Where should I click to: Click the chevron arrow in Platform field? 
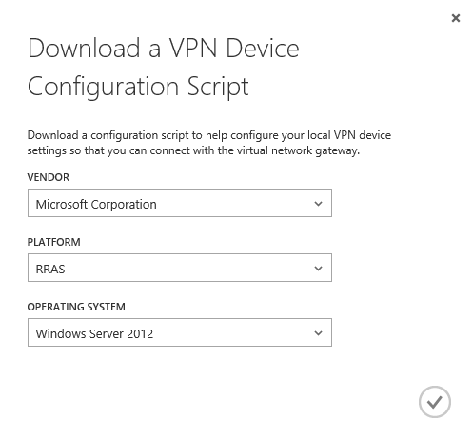(318, 269)
